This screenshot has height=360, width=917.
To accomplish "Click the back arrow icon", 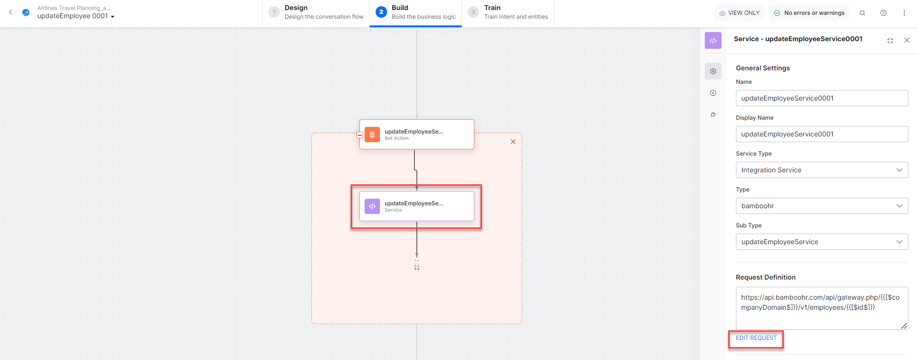I will click(x=11, y=12).
